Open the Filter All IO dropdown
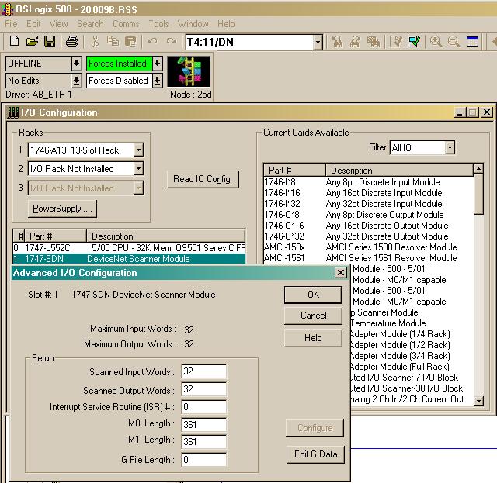497x483 pixels. [450, 148]
